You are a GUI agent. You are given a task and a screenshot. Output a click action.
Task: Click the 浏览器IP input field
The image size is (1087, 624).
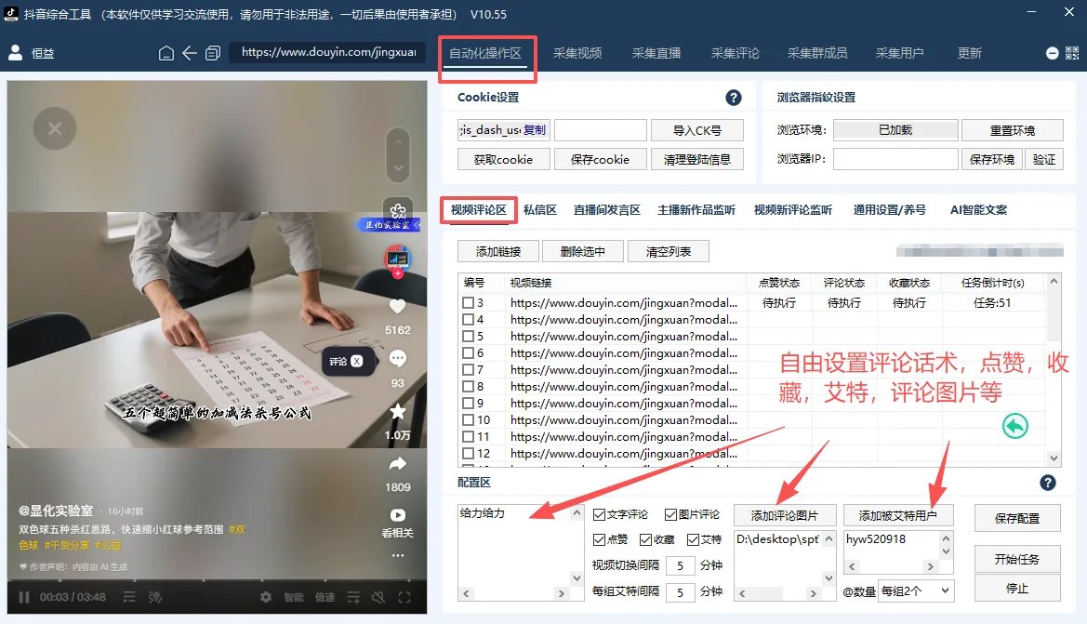[895, 159]
